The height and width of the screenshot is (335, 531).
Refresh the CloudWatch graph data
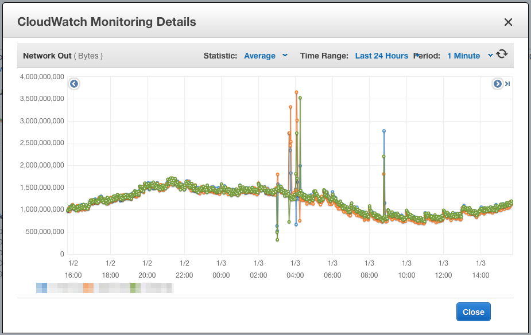coord(502,54)
